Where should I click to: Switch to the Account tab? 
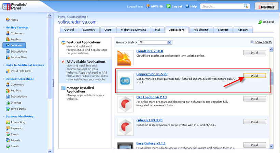pyautogui.click(x=243, y=30)
